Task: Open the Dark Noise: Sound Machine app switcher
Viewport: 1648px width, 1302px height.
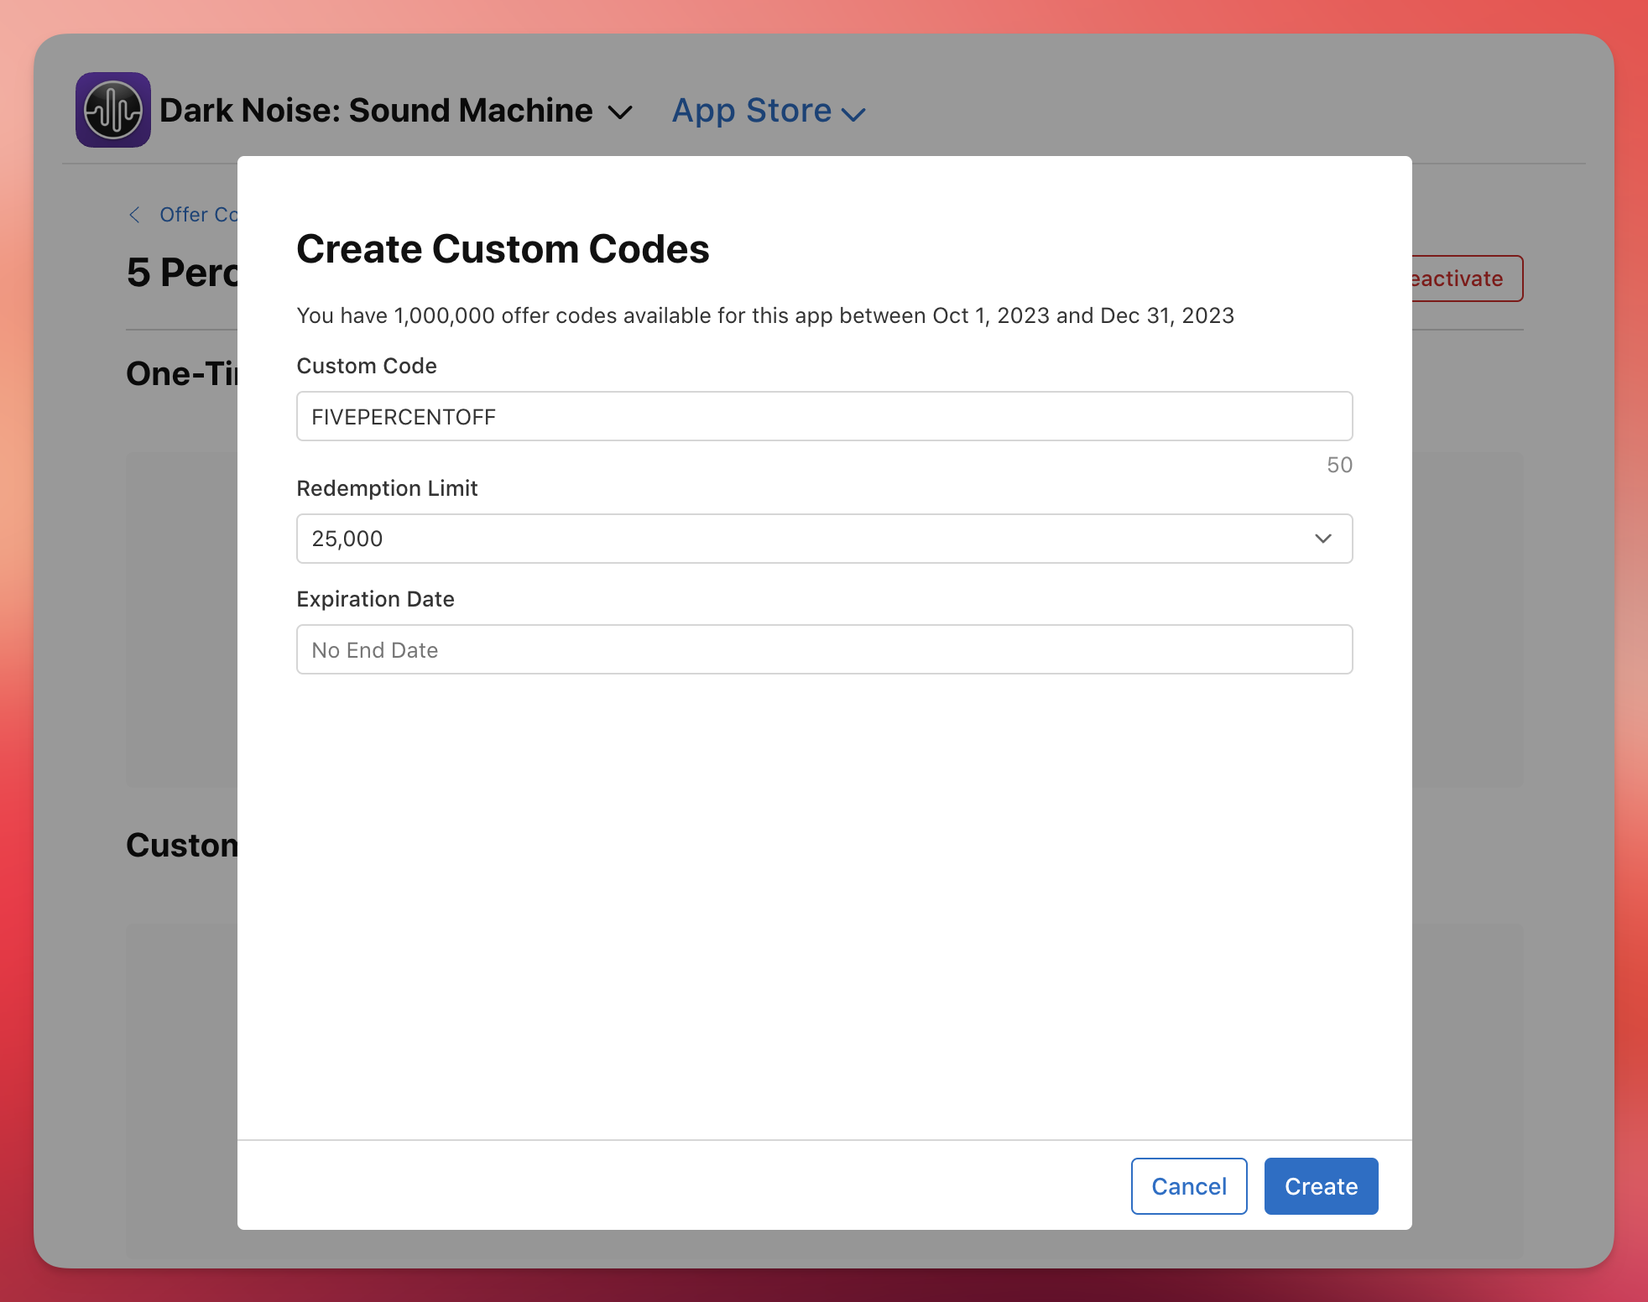Action: click(396, 111)
